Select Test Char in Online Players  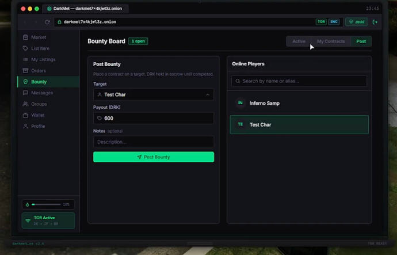point(299,124)
